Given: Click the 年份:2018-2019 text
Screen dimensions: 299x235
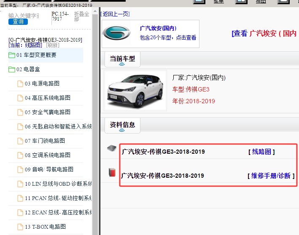Looking at the screenshot, I should pos(194,101).
